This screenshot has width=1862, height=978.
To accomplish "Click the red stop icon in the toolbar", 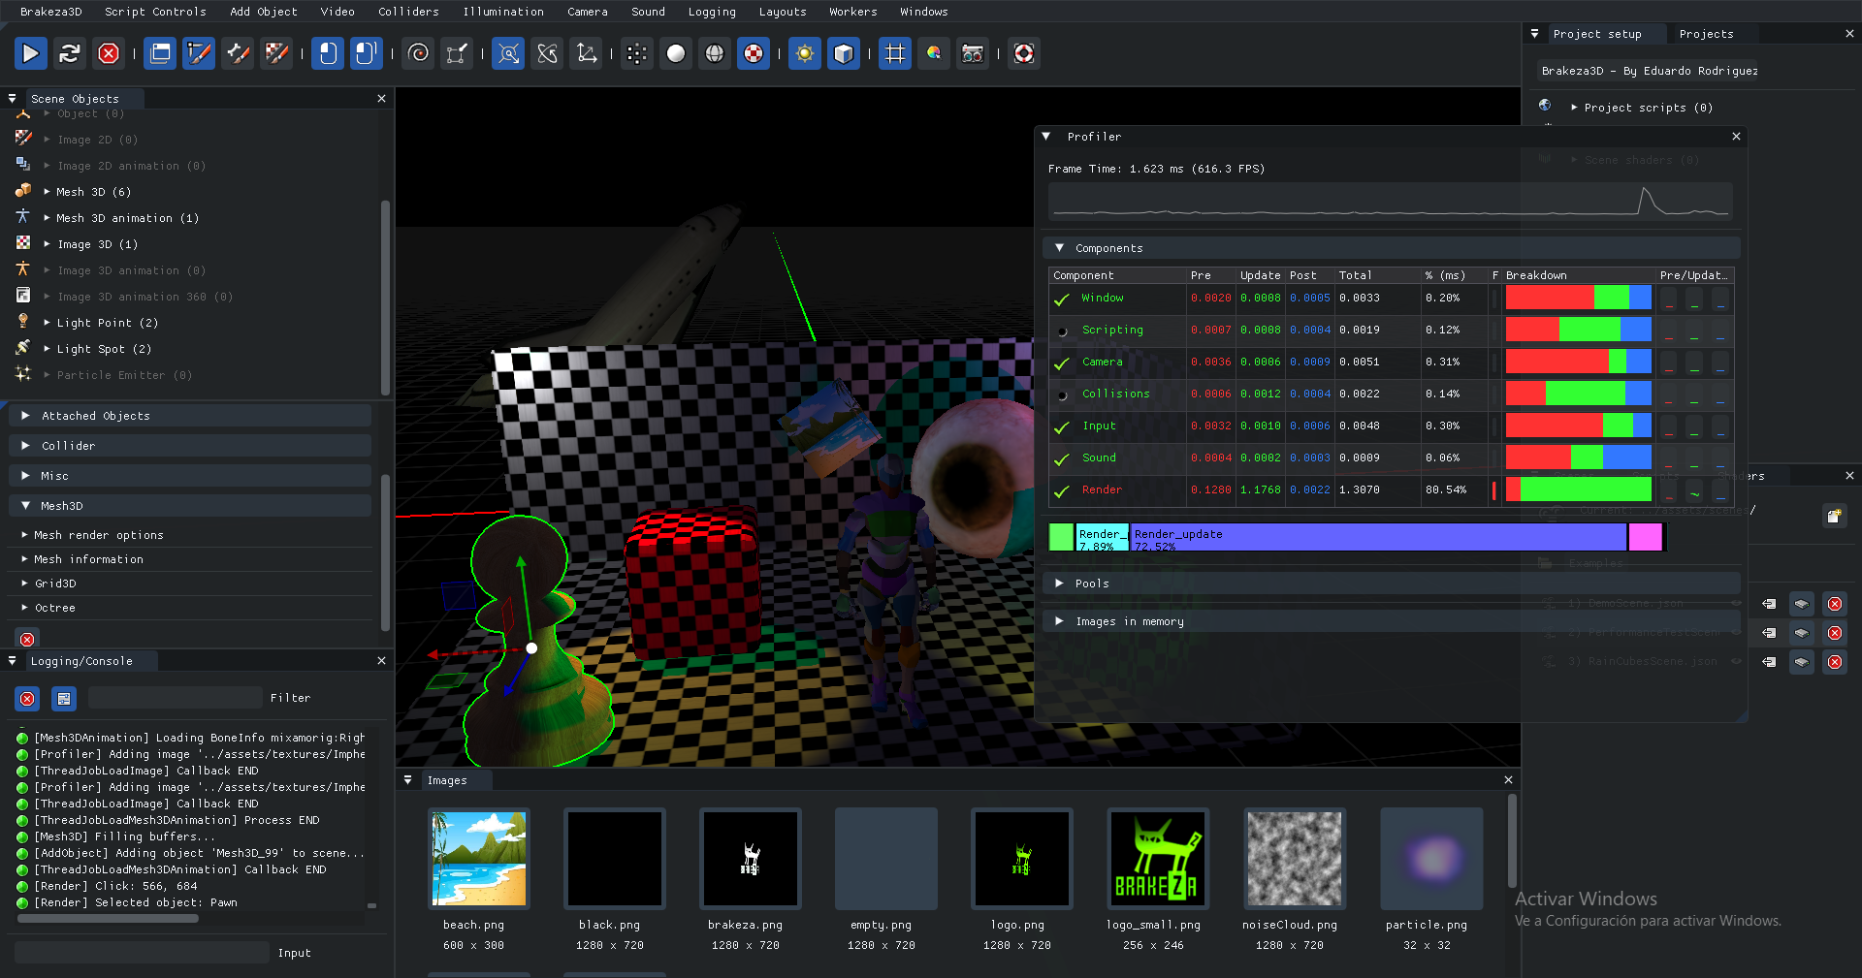I will pos(109,53).
